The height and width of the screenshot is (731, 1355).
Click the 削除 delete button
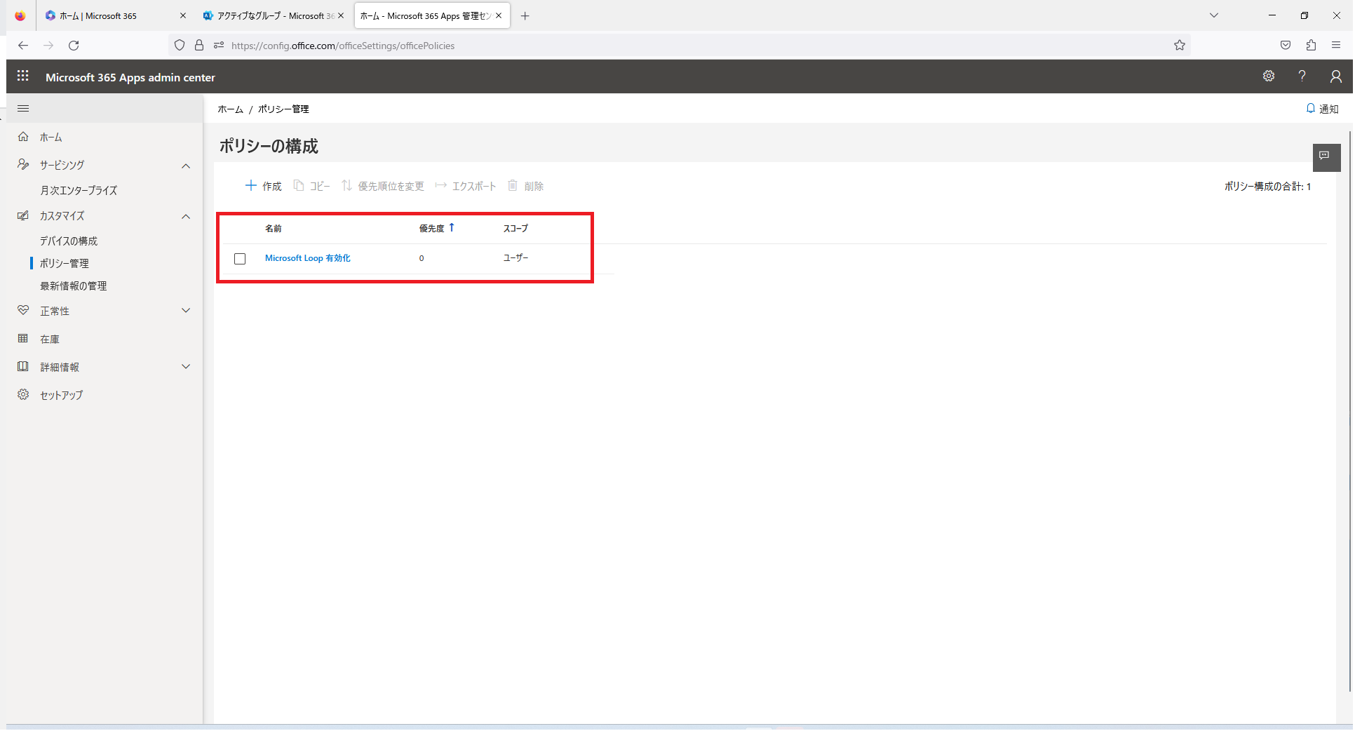526,186
